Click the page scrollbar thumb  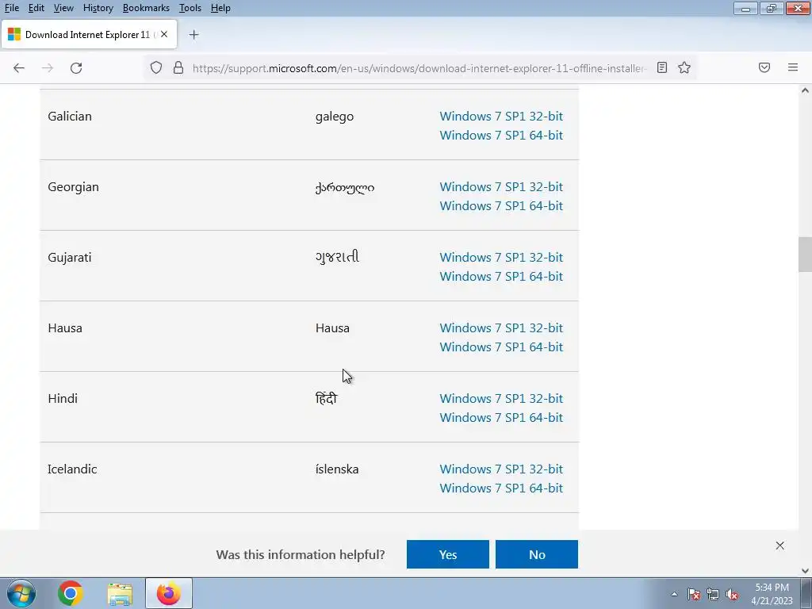[805, 254]
